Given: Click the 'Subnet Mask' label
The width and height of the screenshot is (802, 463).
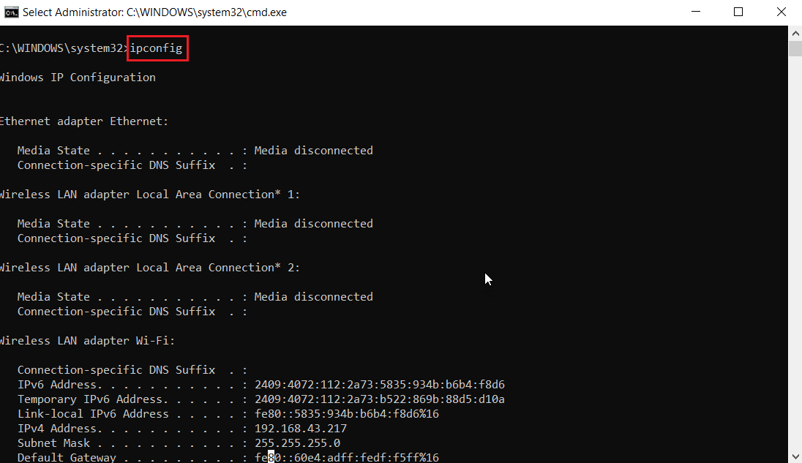Looking at the screenshot, I should [x=53, y=443].
